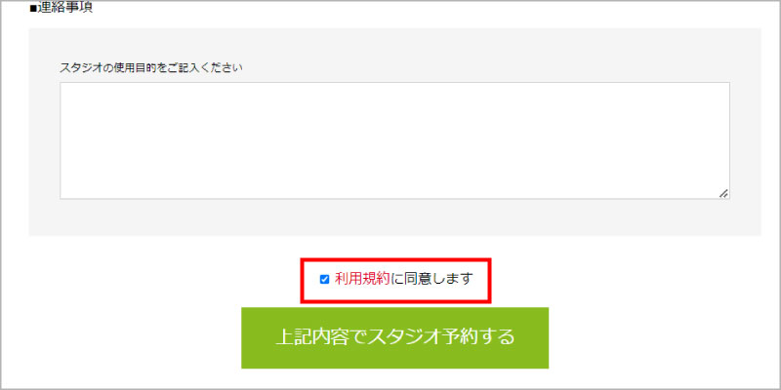Click the に同意します label text
The width and height of the screenshot is (781, 390).
[431, 279]
